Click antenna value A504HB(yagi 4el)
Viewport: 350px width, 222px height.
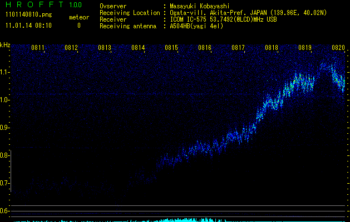(x=196, y=26)
